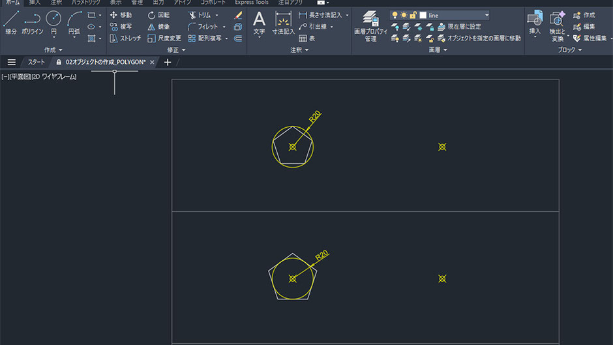Select the Text (文字) tool
The image size is (613, 345).
pyautogui.click(x=259, y=23)
